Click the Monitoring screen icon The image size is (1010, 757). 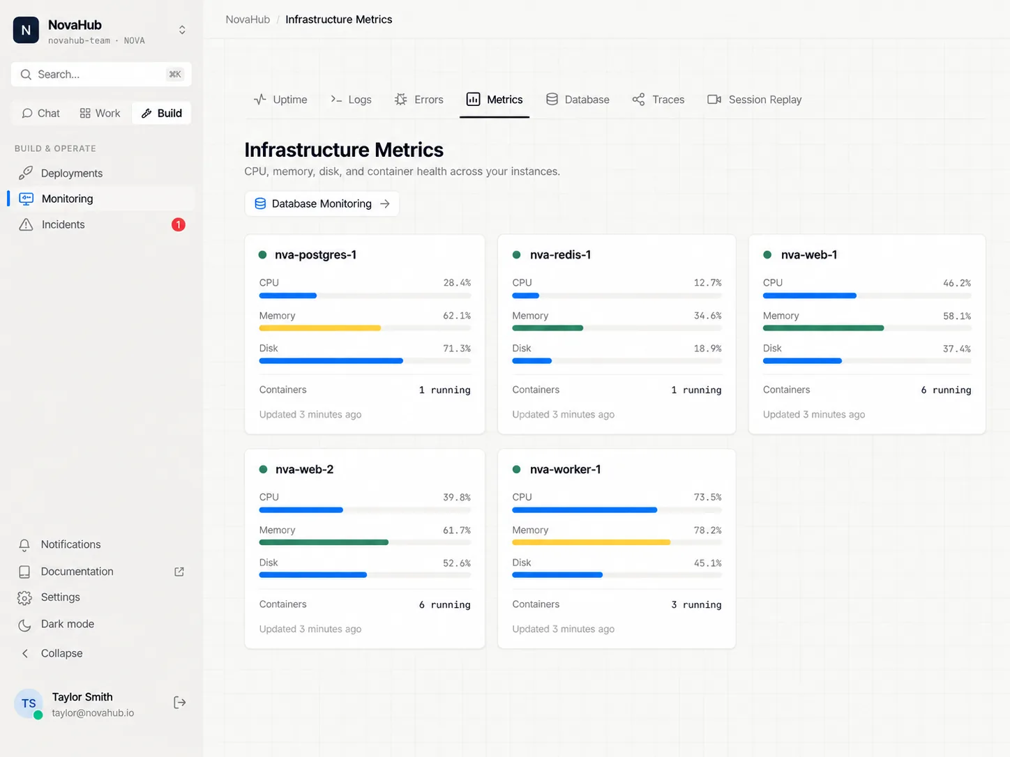[26, 199]
